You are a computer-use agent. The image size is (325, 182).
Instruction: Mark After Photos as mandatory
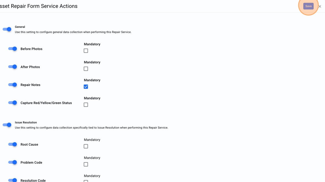tap(86, 69)
